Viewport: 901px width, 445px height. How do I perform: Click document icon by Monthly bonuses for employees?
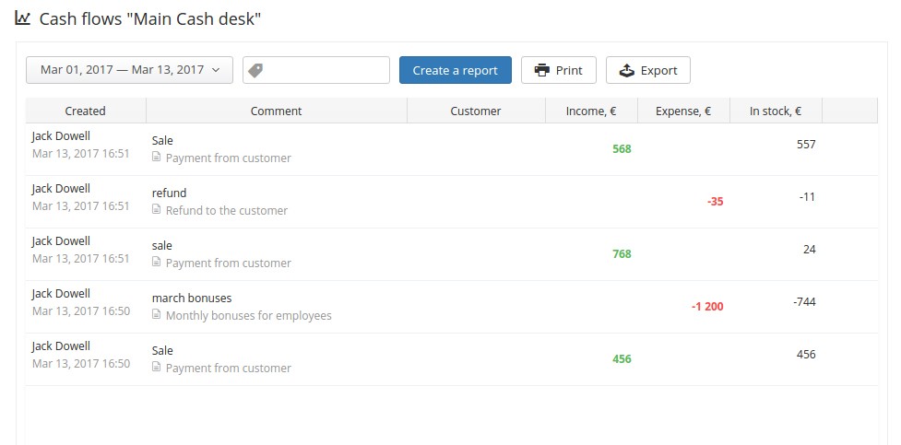156,315
